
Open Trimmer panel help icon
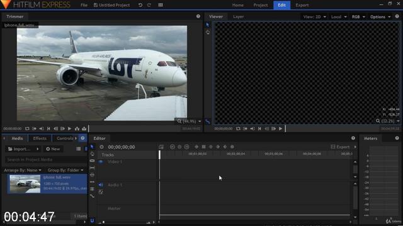[198, 16]
